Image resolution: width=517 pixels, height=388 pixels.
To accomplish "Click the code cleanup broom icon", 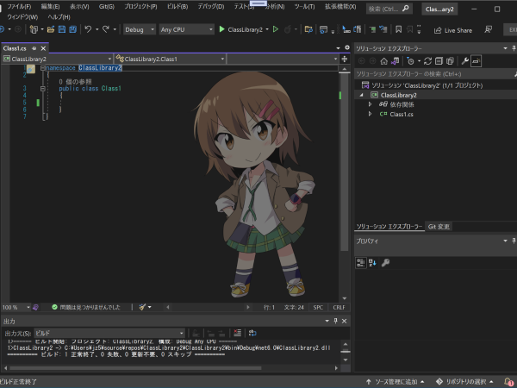I will 142,307.
